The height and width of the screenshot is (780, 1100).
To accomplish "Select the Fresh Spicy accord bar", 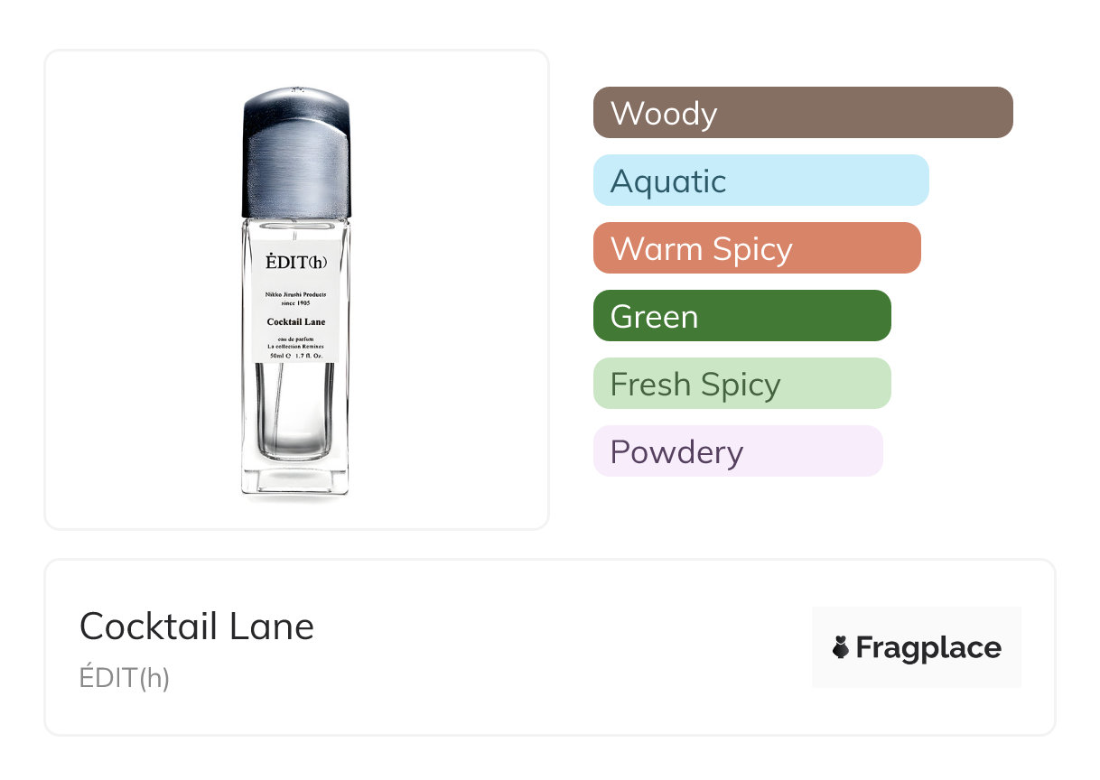I will (741, 384).
